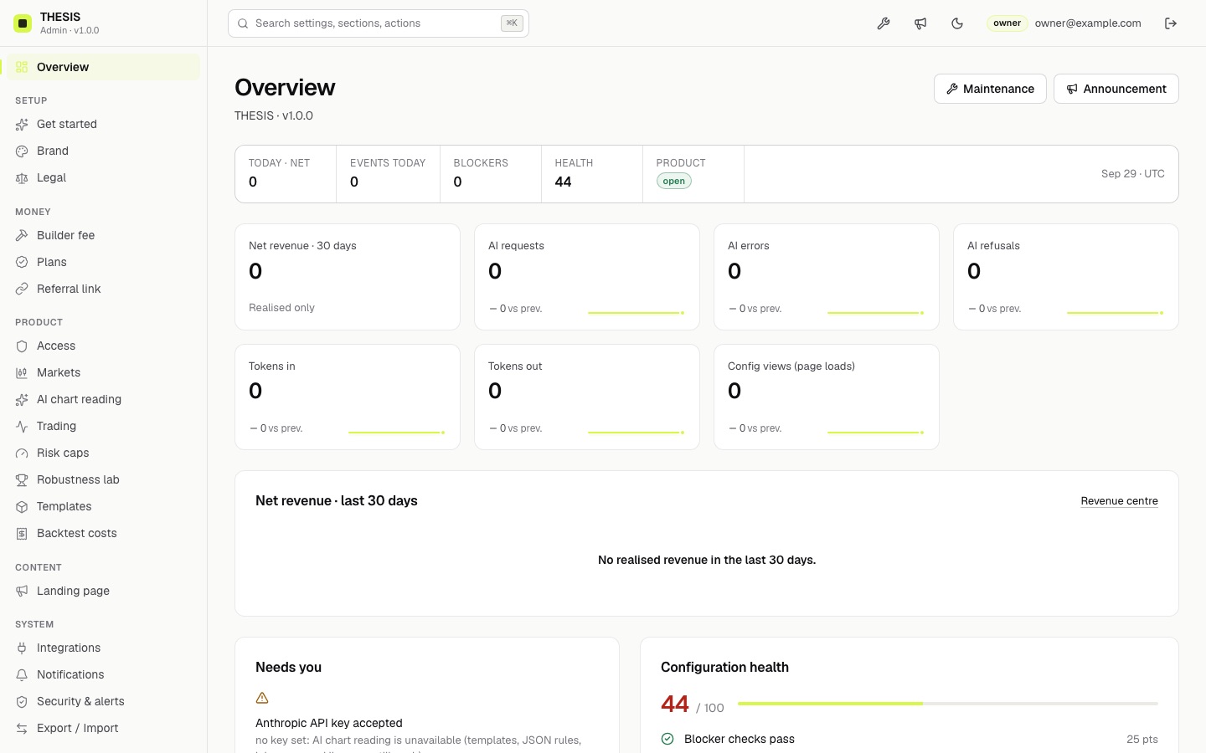Screen dimensions: 1206x753
Task: Navigate to Landing page settings
Action: (x=104, y=591)
